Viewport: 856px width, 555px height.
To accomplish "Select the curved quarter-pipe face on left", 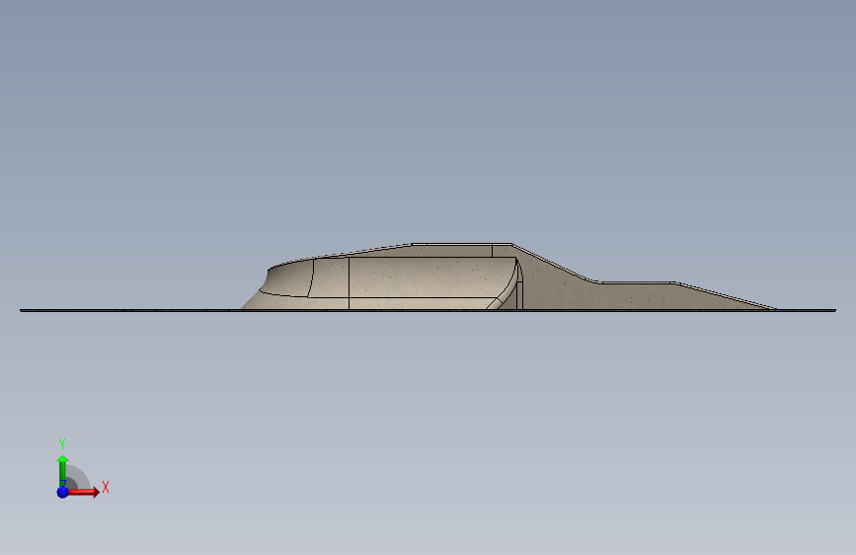I will click(285, 278).
